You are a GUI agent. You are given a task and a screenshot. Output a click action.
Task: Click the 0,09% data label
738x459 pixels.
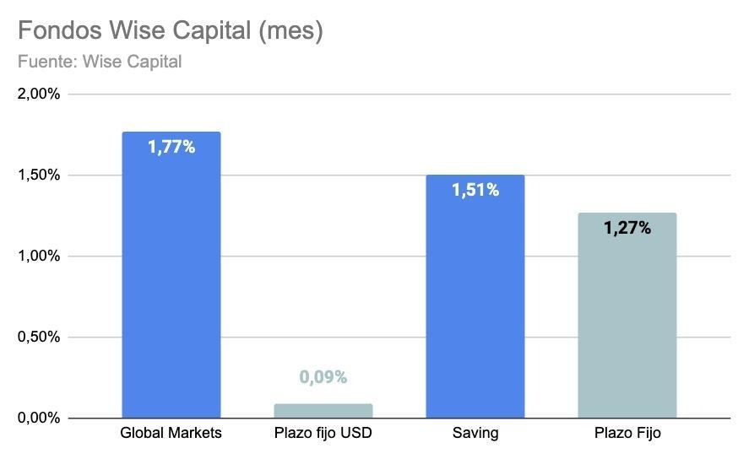tap(323, 376)
